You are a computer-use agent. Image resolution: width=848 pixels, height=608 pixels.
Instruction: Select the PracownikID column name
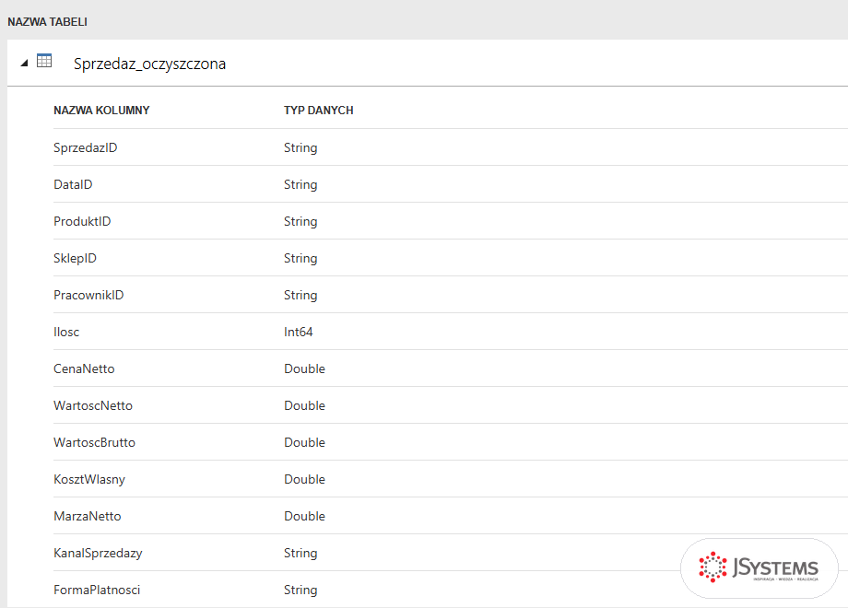pos(88,295)
